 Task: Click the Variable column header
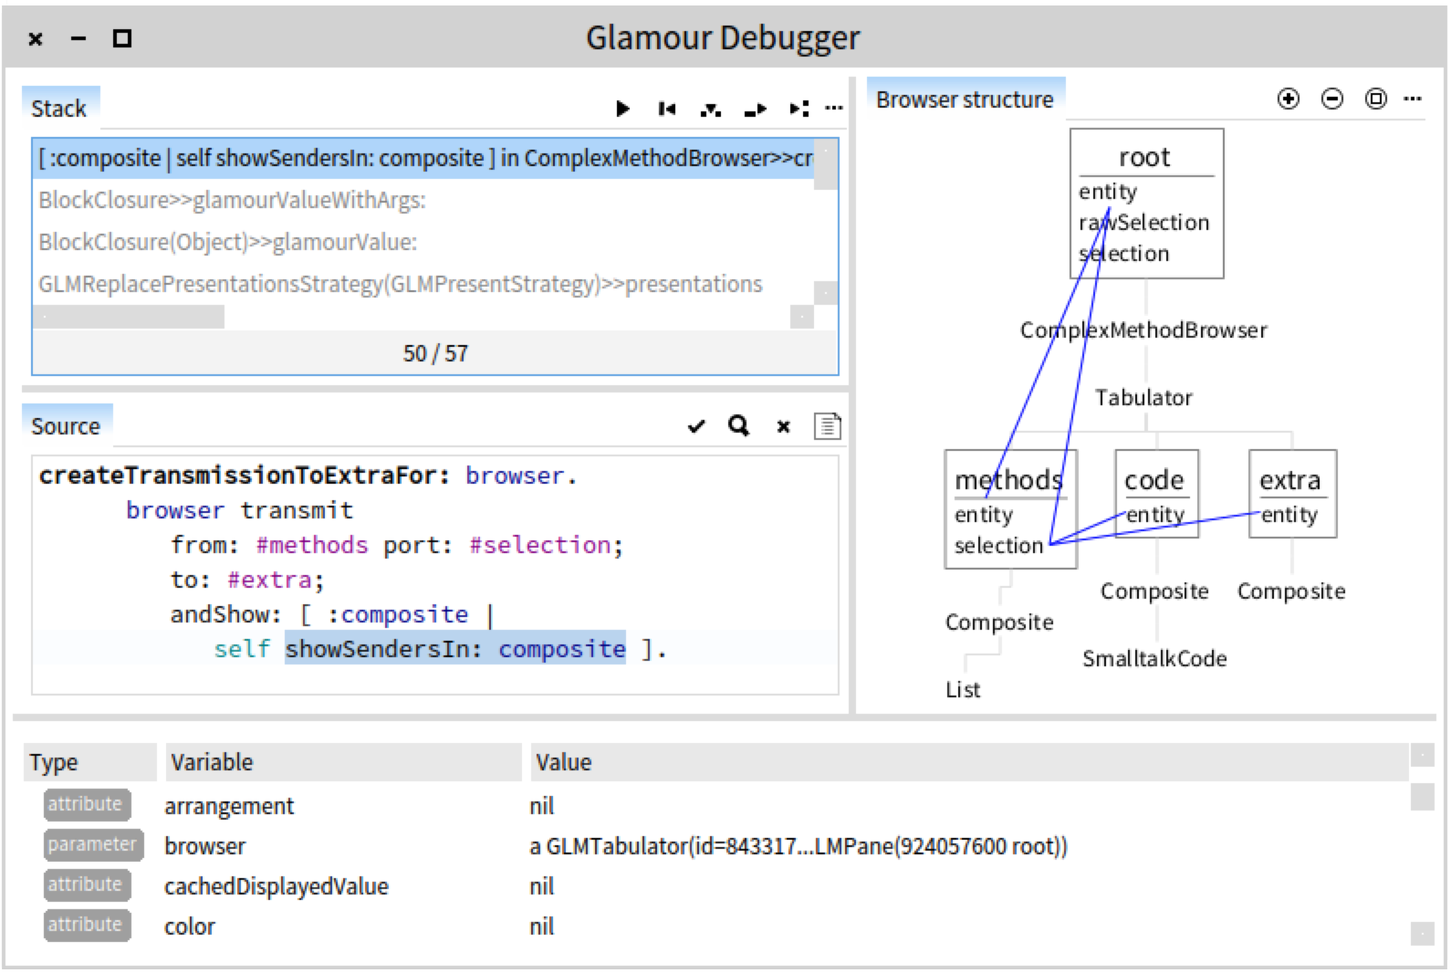click(212, 762)
